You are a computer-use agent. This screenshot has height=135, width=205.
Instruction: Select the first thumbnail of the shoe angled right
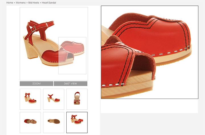click(30, 99)
